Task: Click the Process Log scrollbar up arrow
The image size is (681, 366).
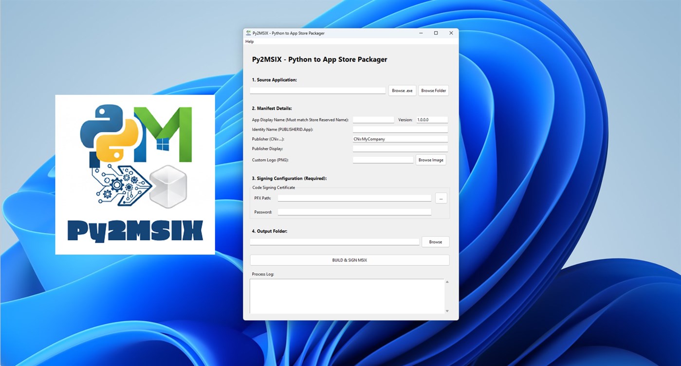Action: tap(447, 282)
